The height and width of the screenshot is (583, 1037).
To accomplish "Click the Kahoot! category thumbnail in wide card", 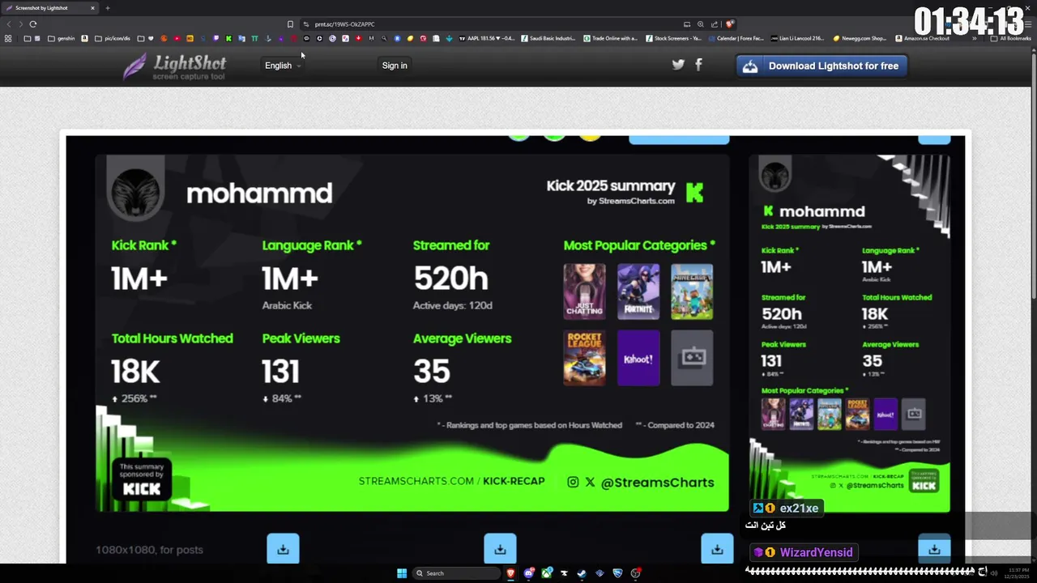I will tap(638, 358).
